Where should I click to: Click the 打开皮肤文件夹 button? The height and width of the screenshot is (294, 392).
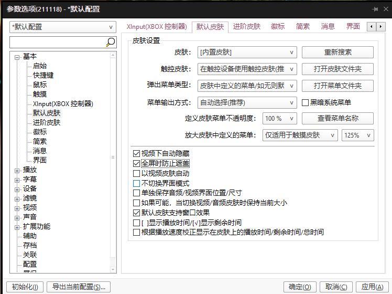tap(337, 69)
